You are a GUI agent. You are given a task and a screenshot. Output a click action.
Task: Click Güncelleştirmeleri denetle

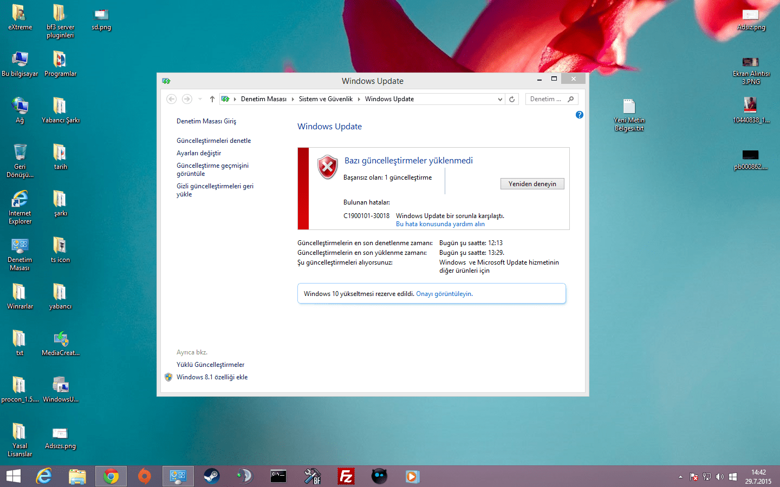(x=214, y=141)
